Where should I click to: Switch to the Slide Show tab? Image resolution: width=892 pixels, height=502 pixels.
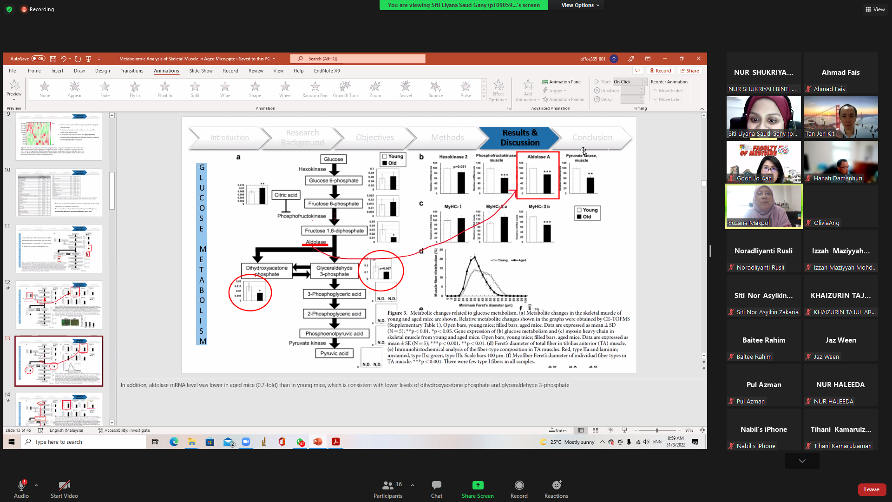click(201, 71)
